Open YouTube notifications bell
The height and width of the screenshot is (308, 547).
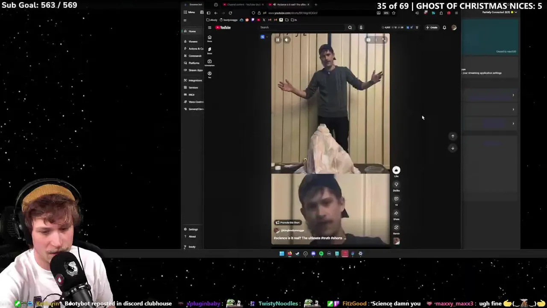pyautogui.click(x=444, y=27)
